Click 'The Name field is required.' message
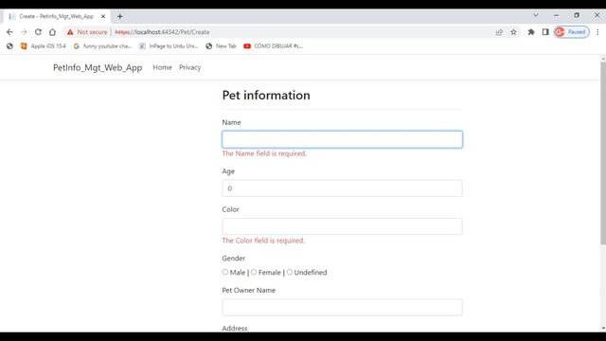 (264, 153)
